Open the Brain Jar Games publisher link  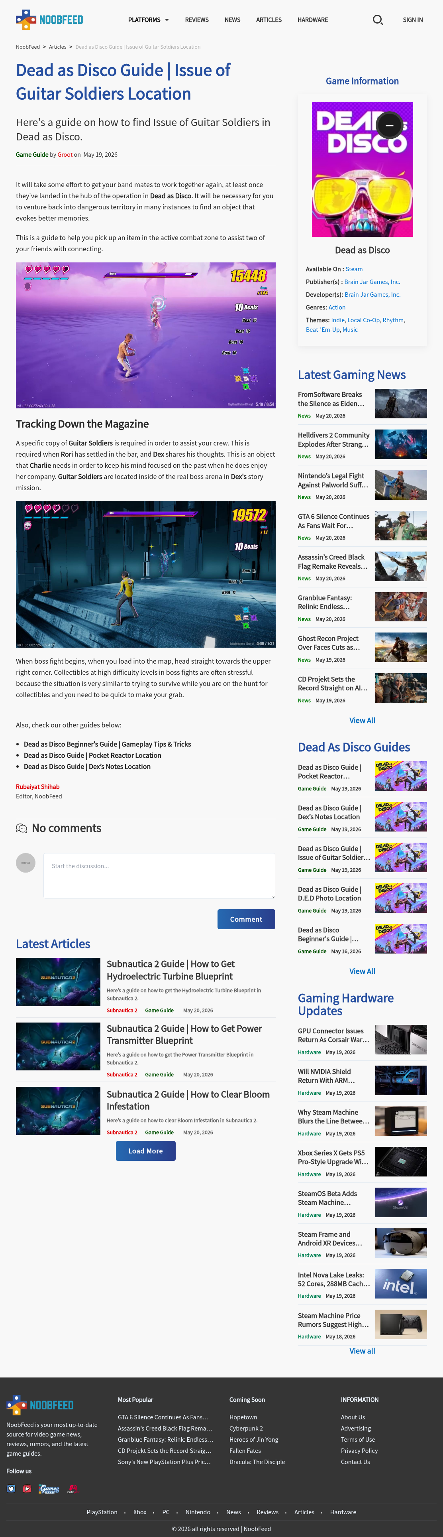click(372, 282)
